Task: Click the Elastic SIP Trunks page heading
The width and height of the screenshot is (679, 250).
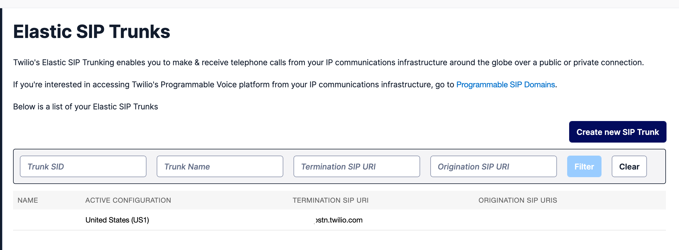Action: click(x=92, y=31)
